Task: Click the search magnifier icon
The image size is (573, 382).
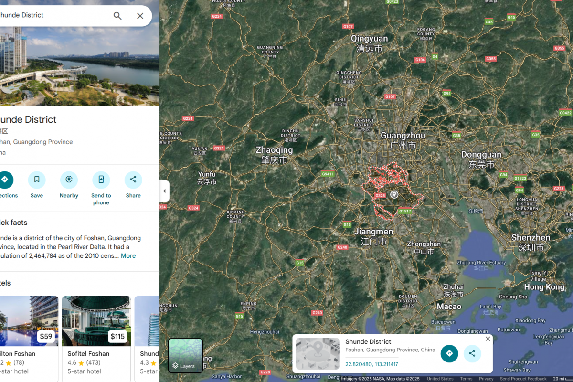Action: pyautogui.click(x=117, y=16)
